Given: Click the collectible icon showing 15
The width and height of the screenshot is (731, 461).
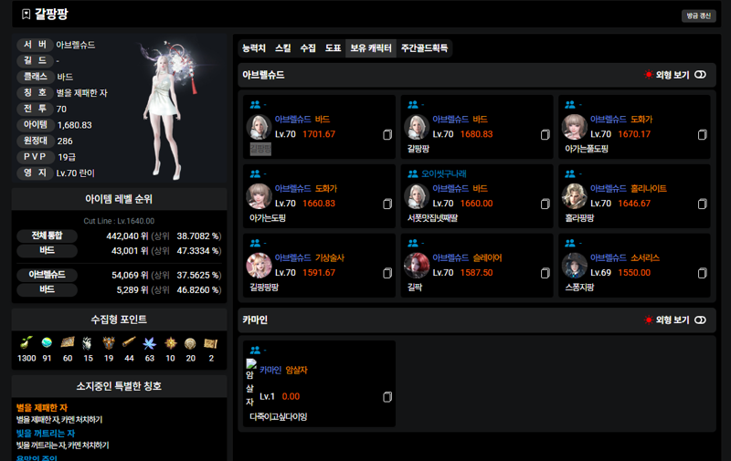Looking at the screenshot, I should coord(88,343).
